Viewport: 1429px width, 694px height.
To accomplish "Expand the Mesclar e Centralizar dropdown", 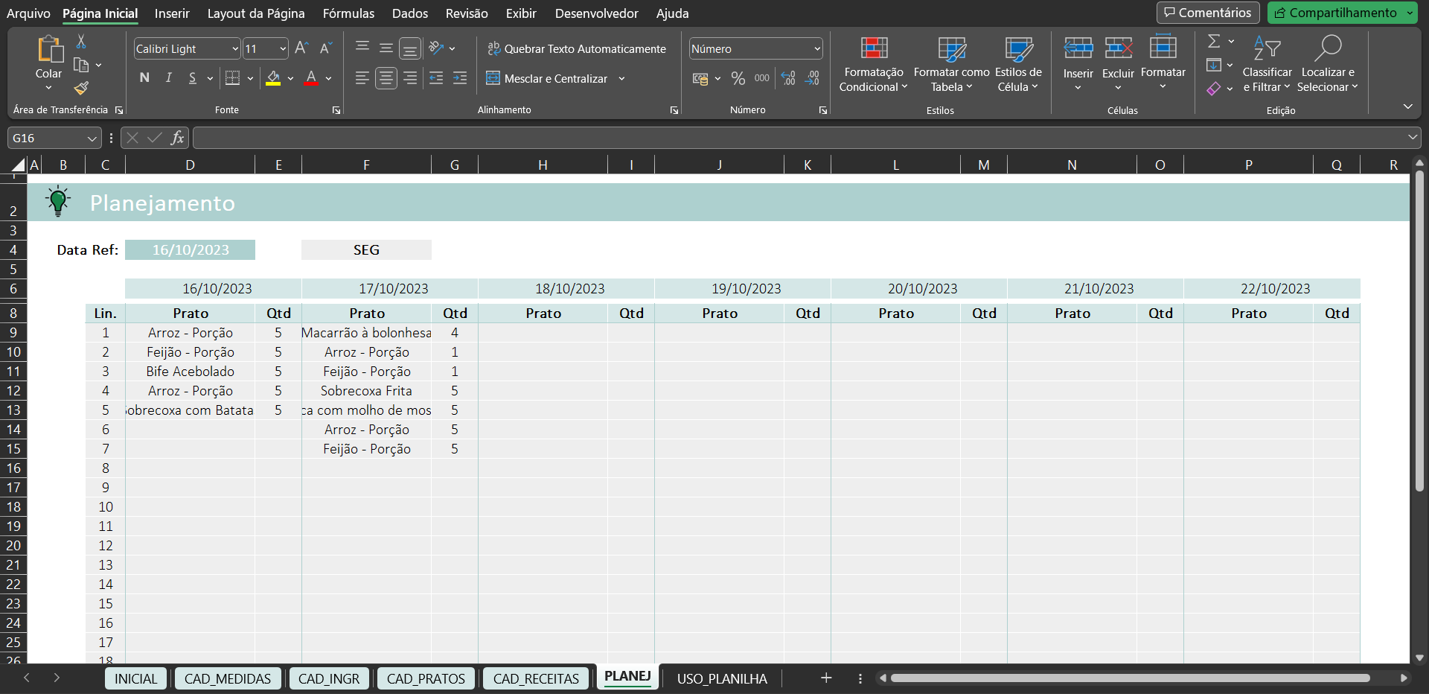I will pos(622,78).
